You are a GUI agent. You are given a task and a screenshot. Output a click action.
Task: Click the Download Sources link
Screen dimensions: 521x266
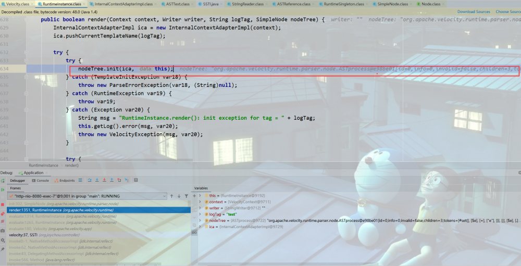474,11
